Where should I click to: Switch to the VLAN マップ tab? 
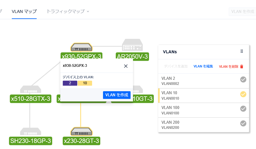[24, 11]
